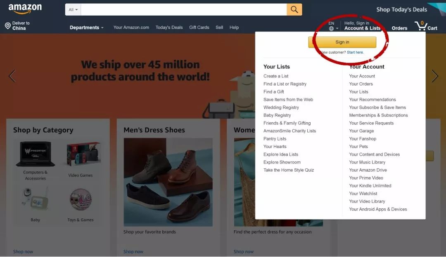Expand the Departments menu
Screen dimensions: 446x257
click(87, 28)
